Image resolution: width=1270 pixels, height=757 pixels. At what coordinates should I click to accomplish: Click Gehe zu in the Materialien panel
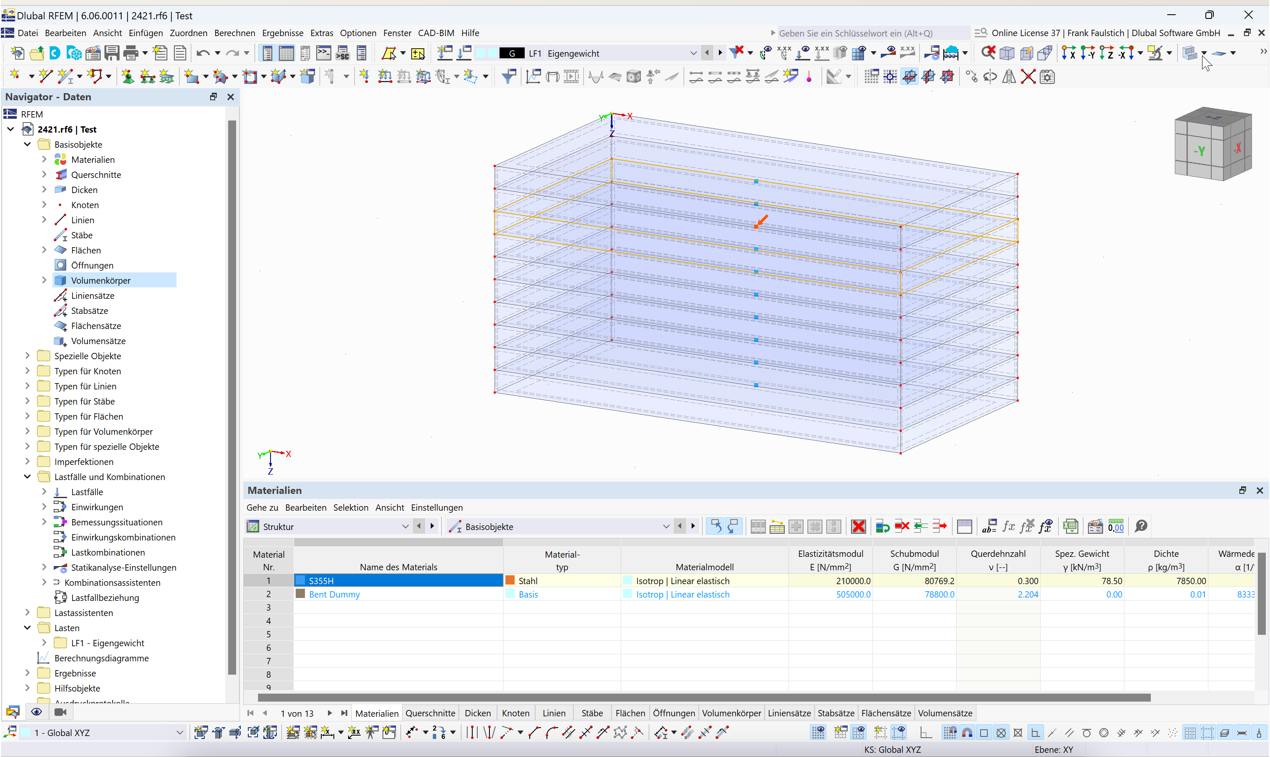(262, 508)
